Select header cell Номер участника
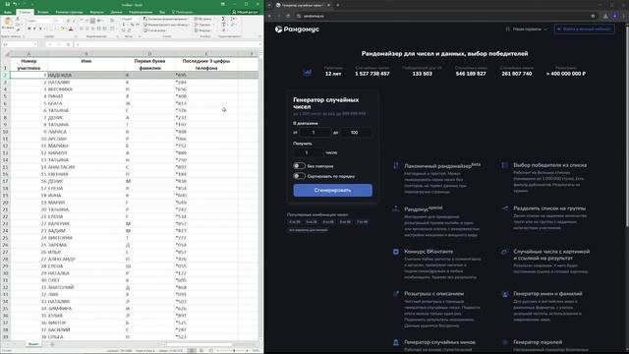Image resolution: width=629 pixels, height=354 pixels. (29, 65)
